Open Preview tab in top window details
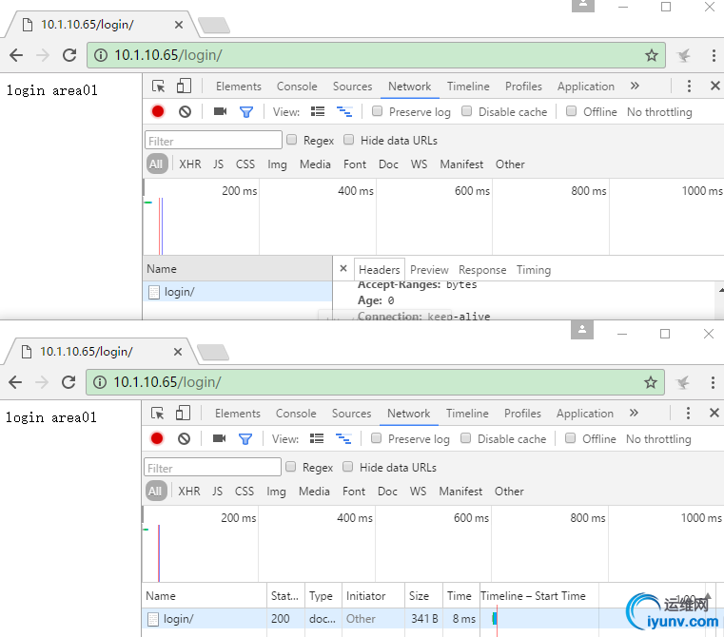This screenshot has width=724, height=637. tap(429, 270)
